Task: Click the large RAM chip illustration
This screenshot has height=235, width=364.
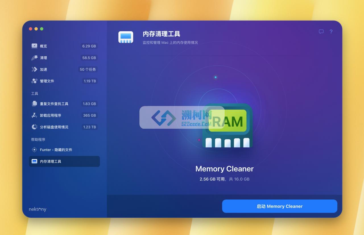Action: coord(227,126)
